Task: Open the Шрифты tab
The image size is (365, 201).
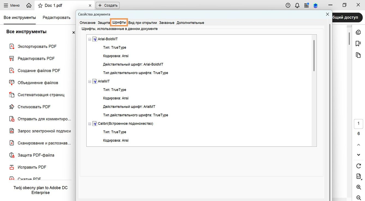Action: (119, 22)
